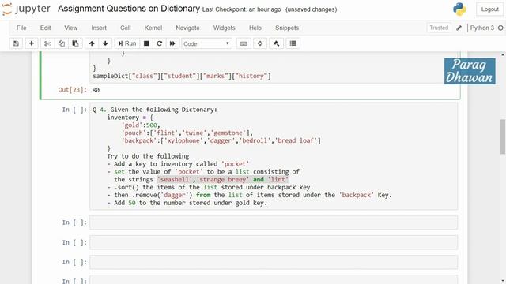This screenshot has width=506, height=284.
Task: Open the View menu
Action: 70,28
